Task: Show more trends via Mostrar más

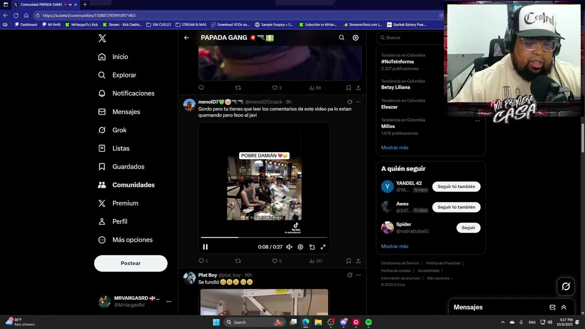Action: (395, 148)
